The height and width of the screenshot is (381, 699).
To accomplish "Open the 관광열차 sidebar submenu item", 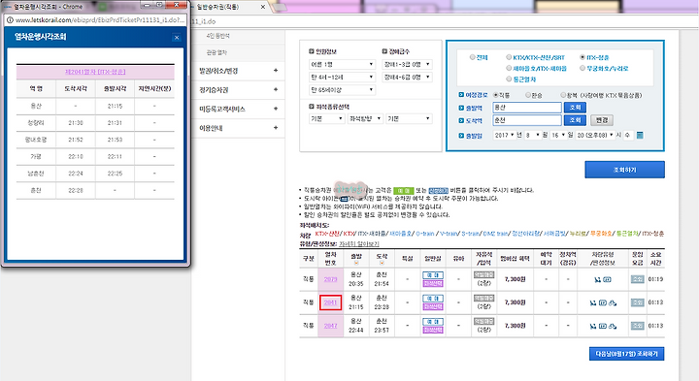I will tap(216, 52).
